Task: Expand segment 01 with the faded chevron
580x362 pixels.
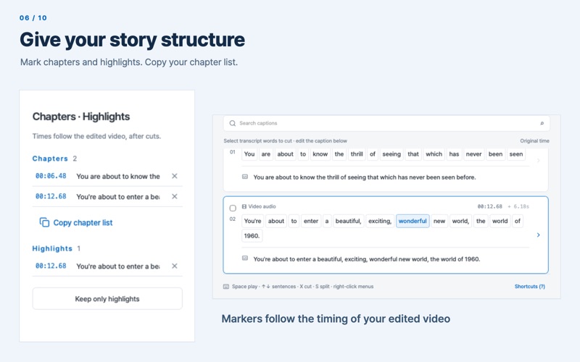Action: point(538,160)
